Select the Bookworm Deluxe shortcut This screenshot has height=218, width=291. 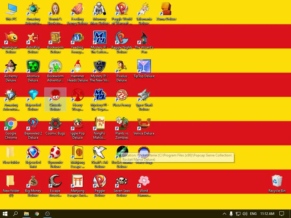point(55,42)
